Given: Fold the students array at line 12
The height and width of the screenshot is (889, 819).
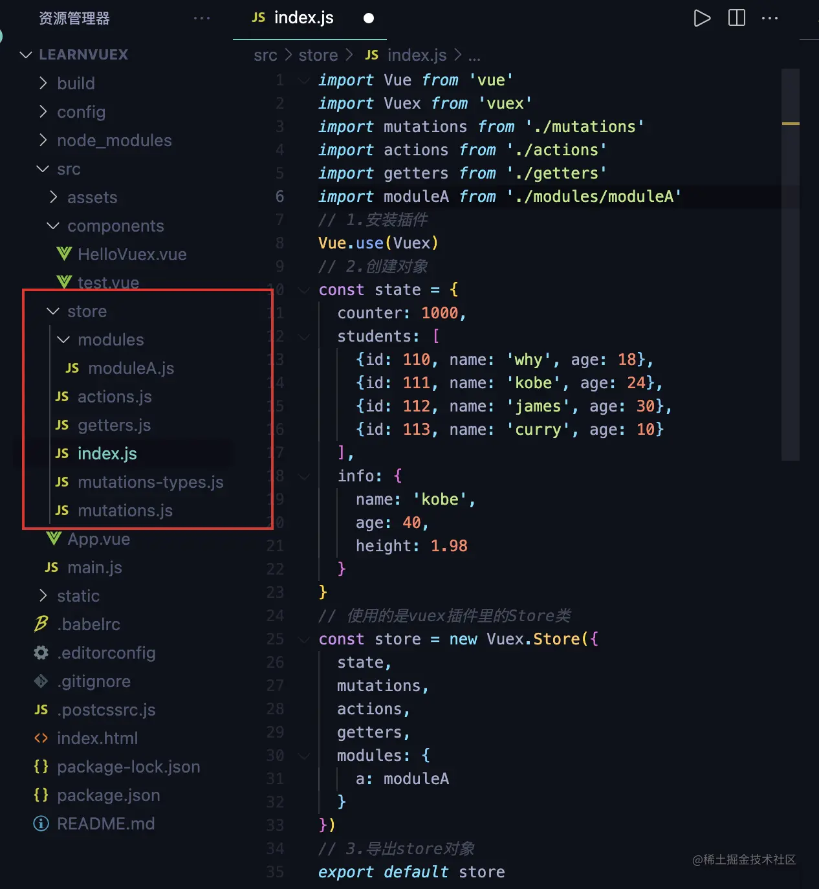Looking at the screenshot, I should [304, 336].
